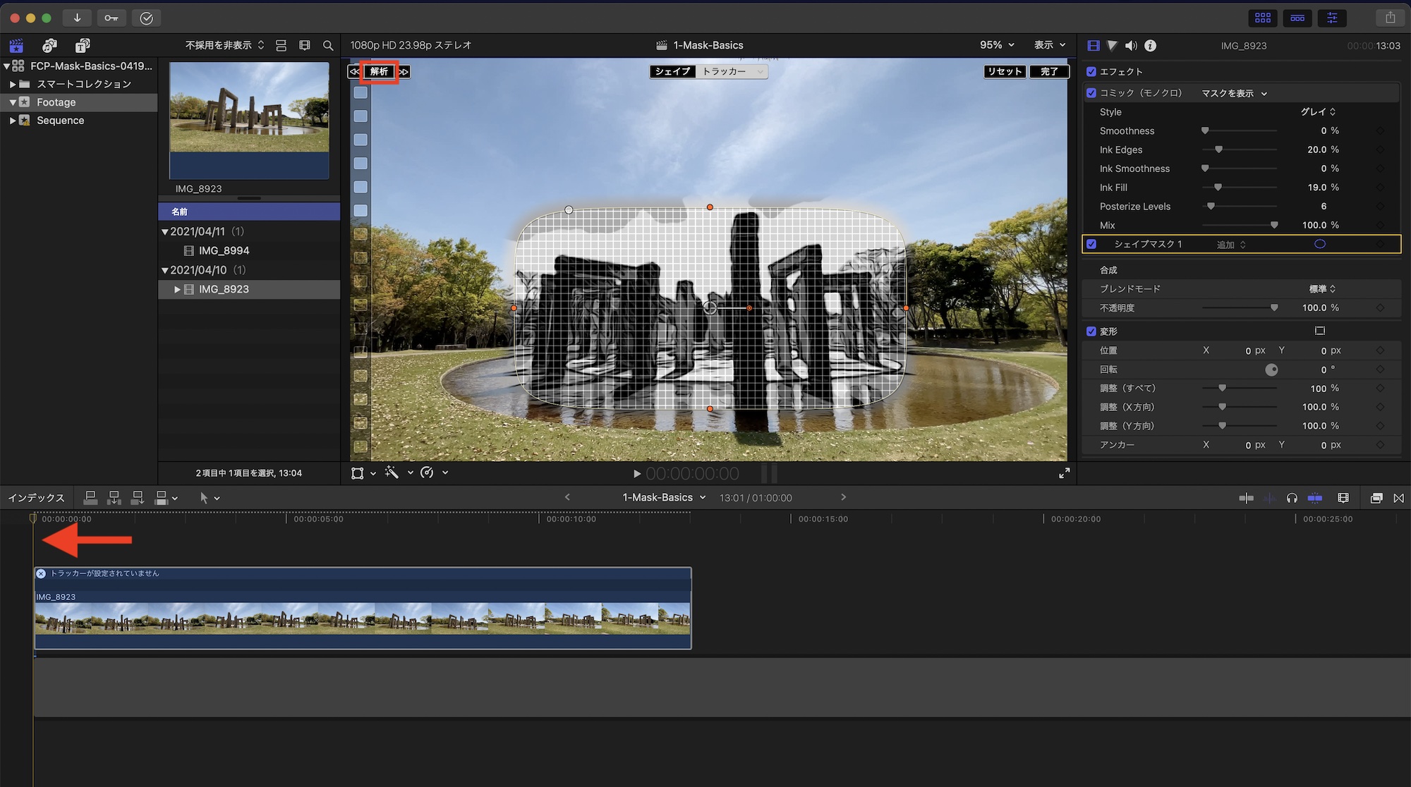Screen dimensions: 1411x787
Task: Click the import media arrow button
Action: click(x=77, y=18)
